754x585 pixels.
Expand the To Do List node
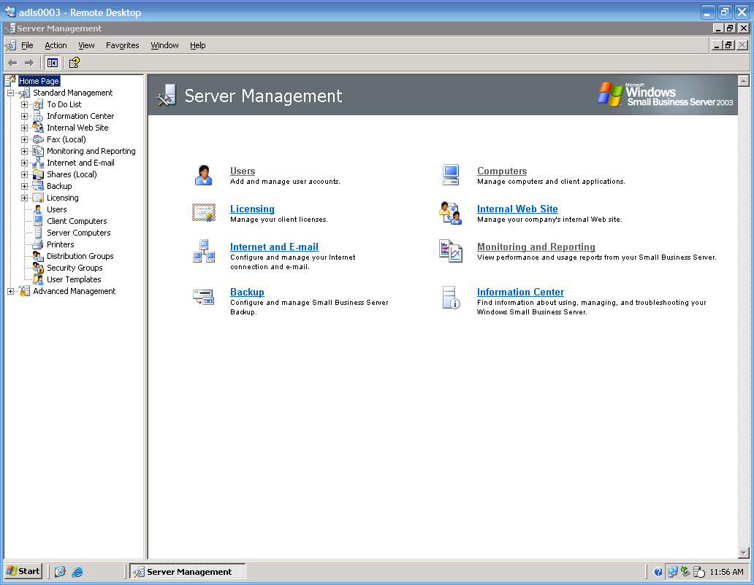[x=25, y=105]
